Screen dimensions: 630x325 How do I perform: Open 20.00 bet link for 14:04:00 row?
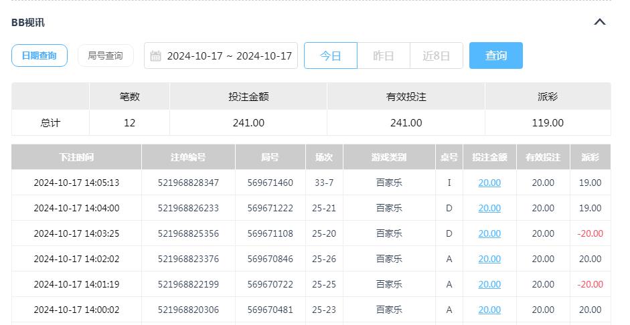(489, 208)
